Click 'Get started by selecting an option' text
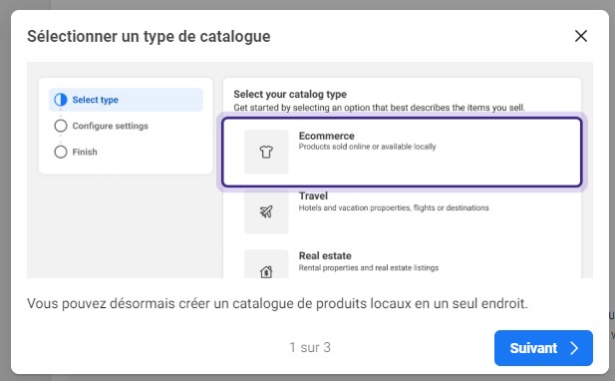 [x=379, y=108]
